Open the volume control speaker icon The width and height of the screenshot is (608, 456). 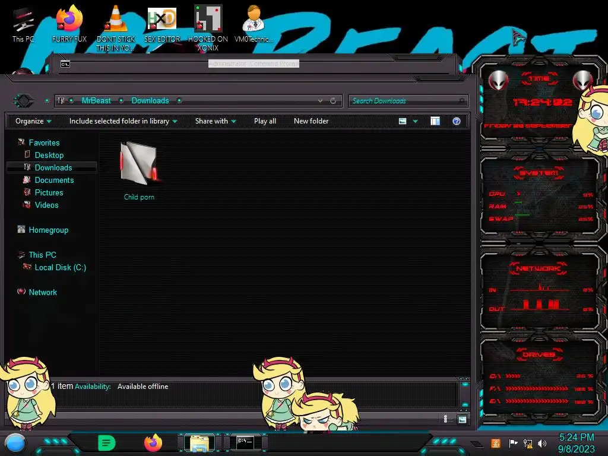[x=542, y=443]
